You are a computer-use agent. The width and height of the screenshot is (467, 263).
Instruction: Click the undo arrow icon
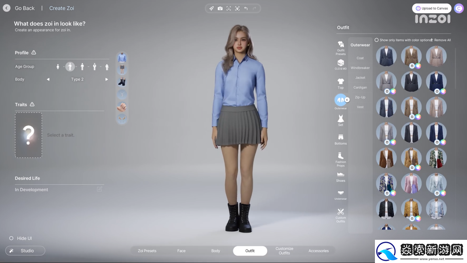click(x=246, y=8)
